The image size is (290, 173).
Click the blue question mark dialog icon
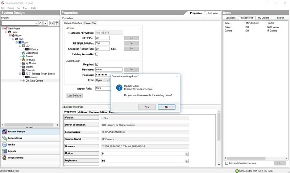[119, 87]
